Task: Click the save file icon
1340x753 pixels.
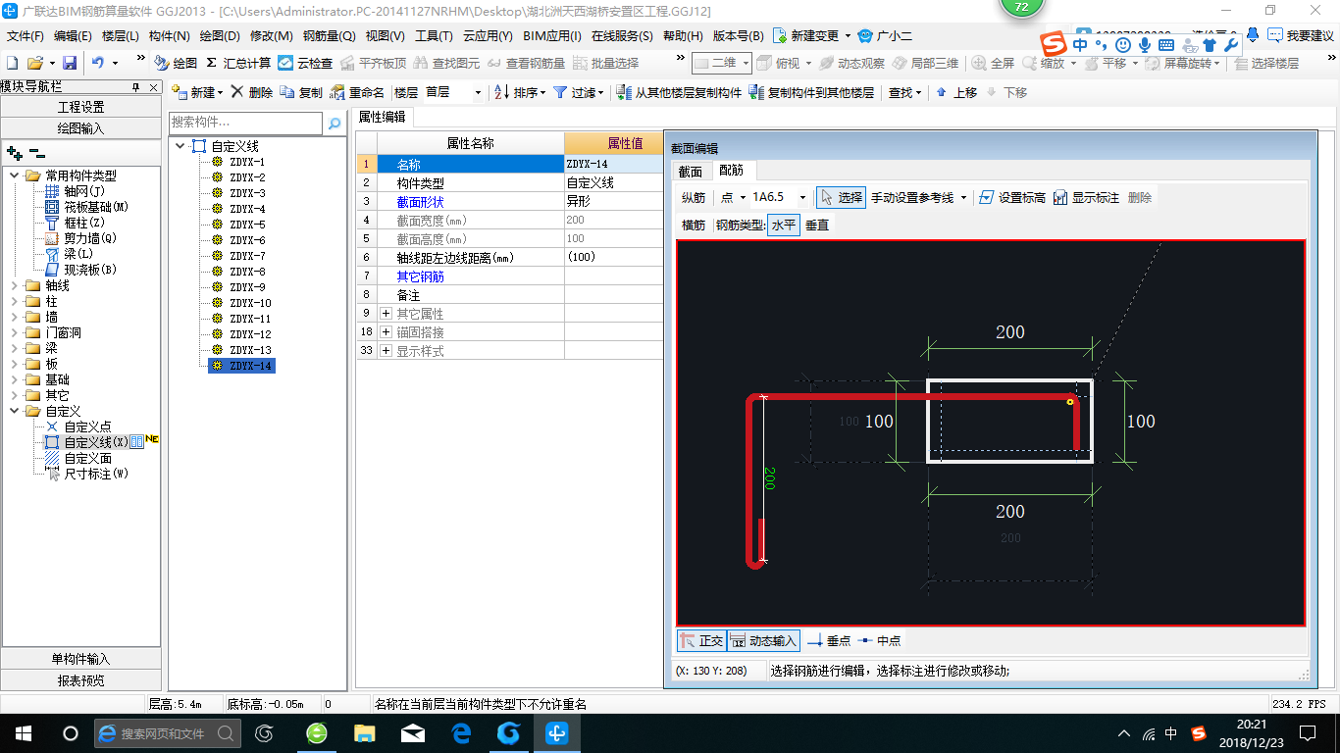Action: click(70, 63)
